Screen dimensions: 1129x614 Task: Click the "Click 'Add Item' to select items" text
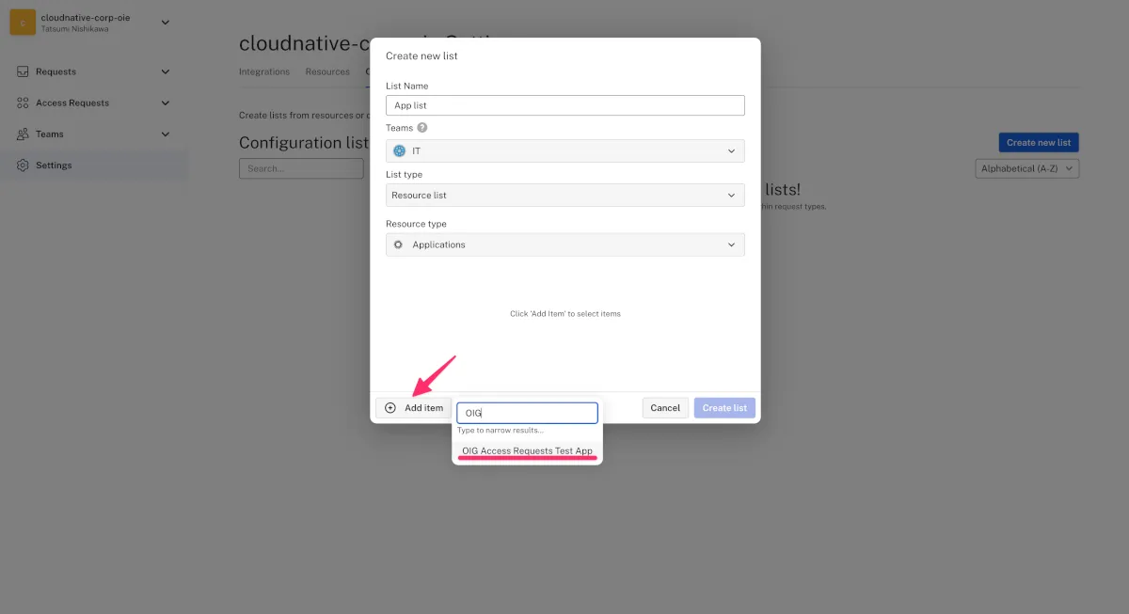tap(565, 314)
